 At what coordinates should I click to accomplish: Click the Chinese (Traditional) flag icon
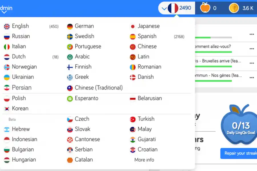69,88
